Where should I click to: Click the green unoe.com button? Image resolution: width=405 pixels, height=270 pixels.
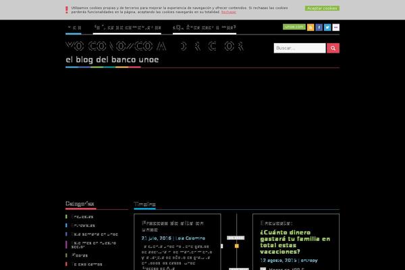(x=294, y=26)
